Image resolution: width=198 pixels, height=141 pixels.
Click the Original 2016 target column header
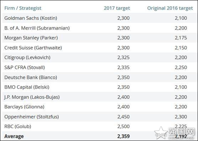(170, 8)
